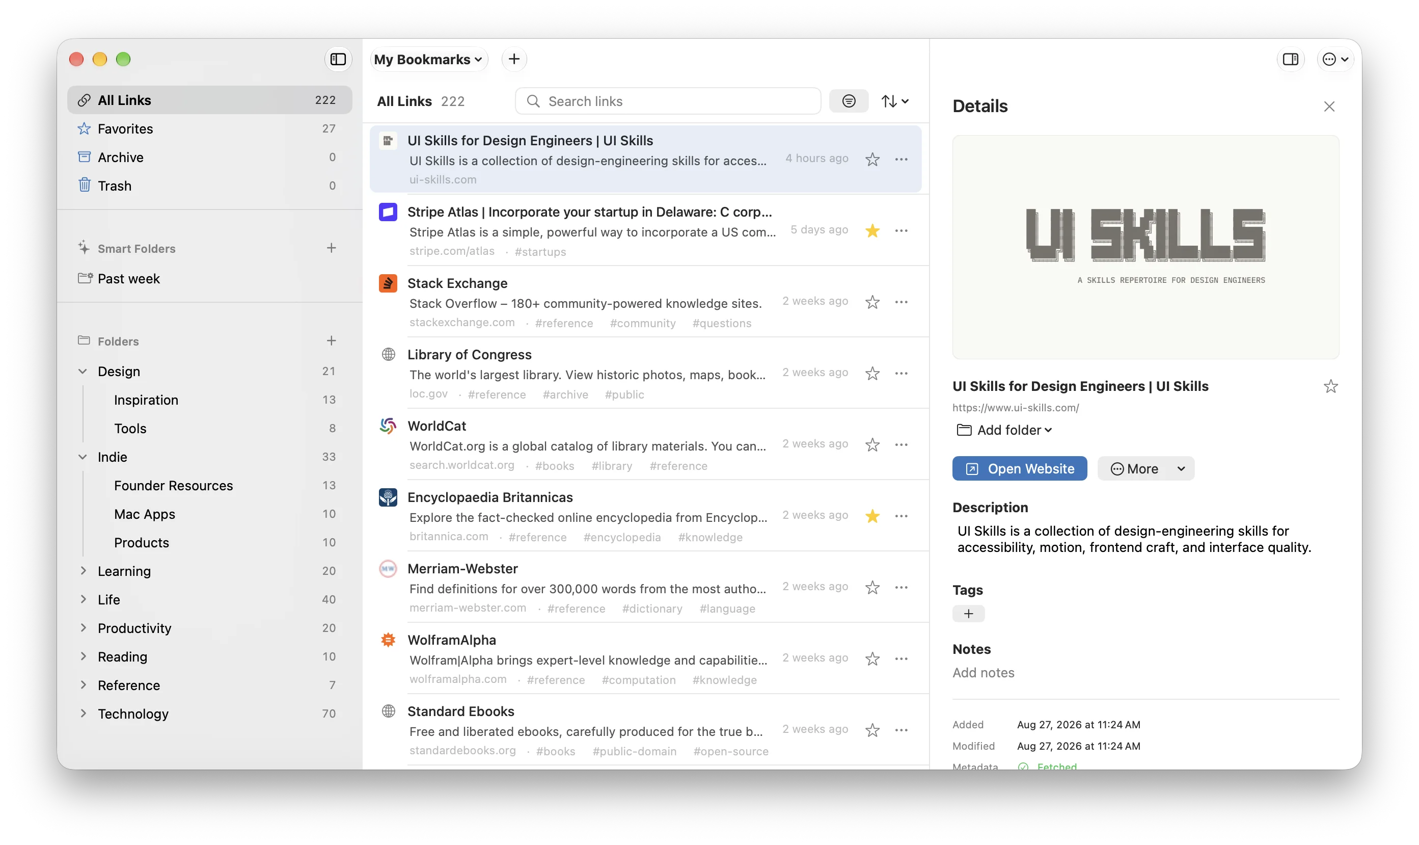Click the #computation tag on WolframAlpha
The image size is (1419, 845).
[638, 680]
